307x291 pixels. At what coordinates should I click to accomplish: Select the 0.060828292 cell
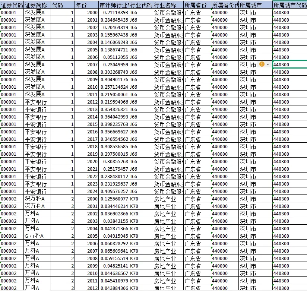[114, 243]
